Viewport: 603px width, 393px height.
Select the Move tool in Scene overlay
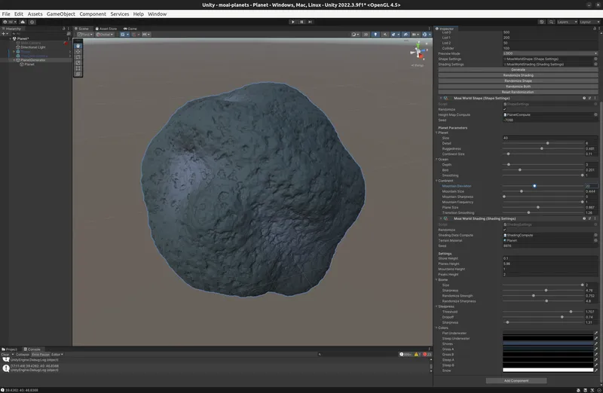click(78, 51)
